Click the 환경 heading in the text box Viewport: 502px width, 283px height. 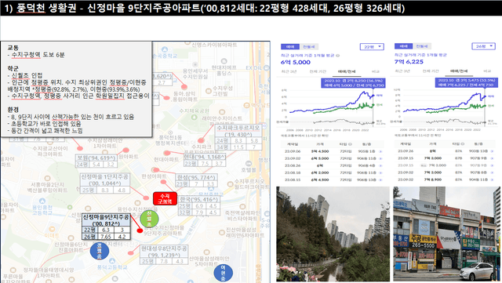click(13, 110)
